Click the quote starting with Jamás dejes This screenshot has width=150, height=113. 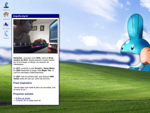(34, 89)
